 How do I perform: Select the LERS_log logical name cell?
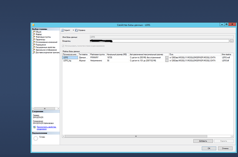point(70,61)
